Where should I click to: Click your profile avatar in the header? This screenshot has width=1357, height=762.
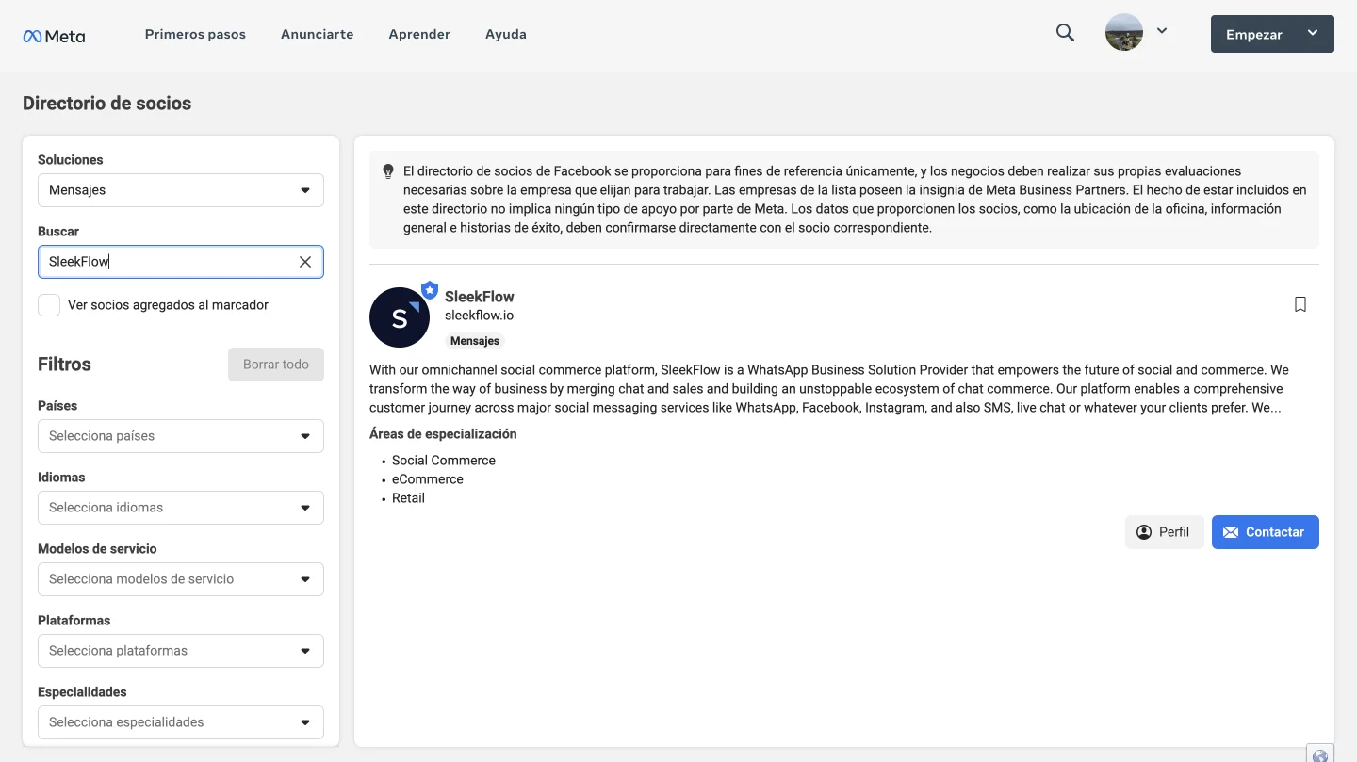(x=1123, y=31)
